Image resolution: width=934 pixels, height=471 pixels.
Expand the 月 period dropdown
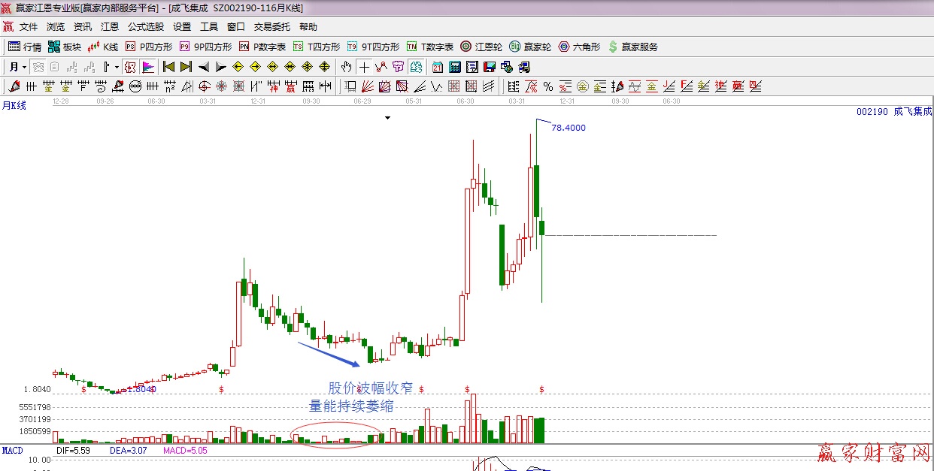[18, 67]
